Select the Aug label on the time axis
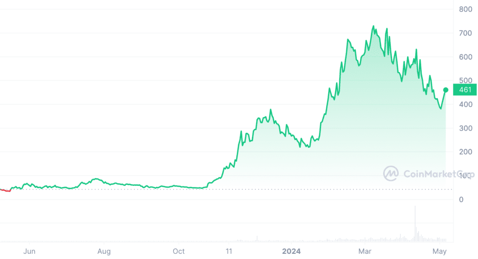Screen dimensions: 478x259 (104, 251)
